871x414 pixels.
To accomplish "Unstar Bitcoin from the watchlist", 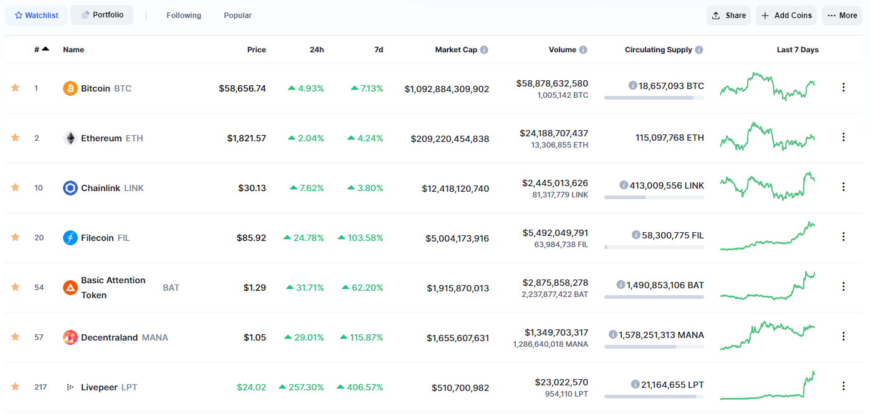I will (16, 88).
